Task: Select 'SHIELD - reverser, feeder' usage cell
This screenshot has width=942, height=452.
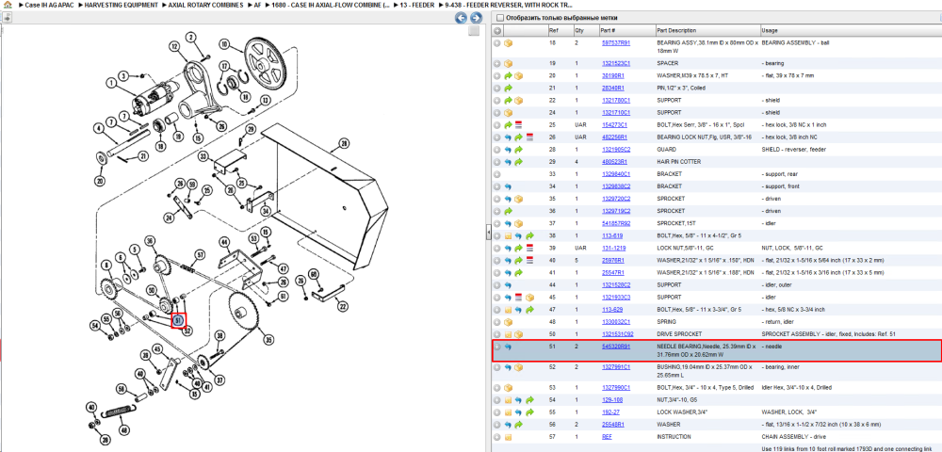Action: click(791, 150)
